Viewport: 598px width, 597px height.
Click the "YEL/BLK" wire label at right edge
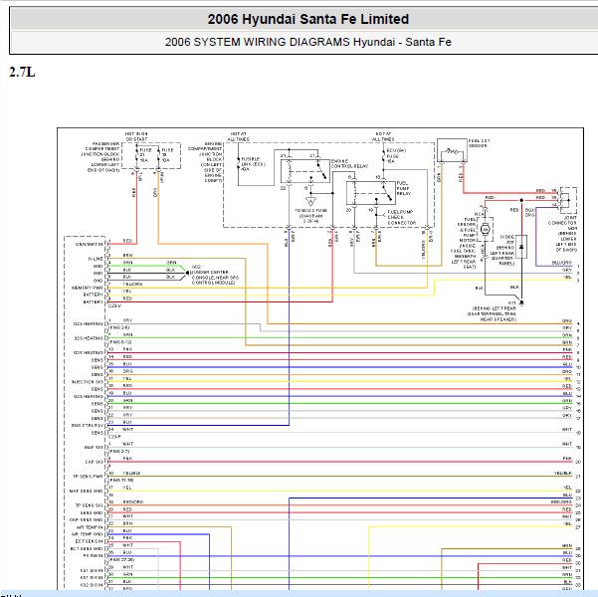[x=563, y=473]
